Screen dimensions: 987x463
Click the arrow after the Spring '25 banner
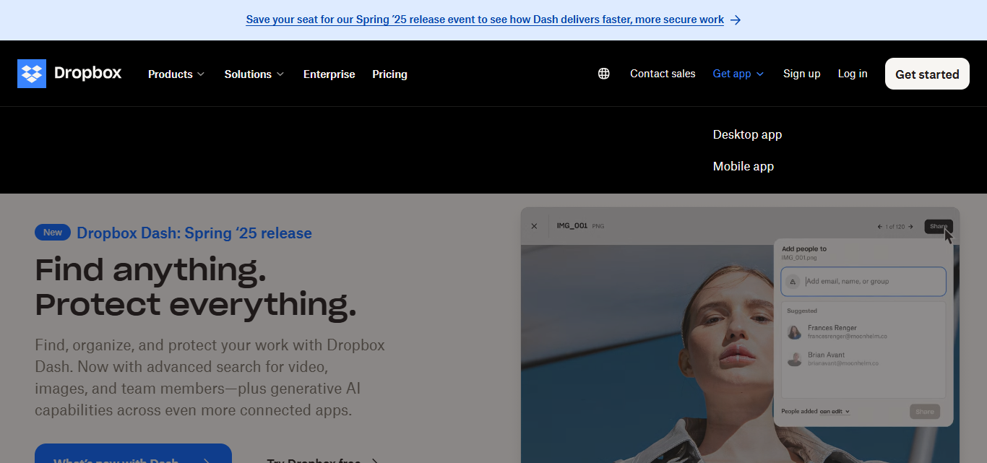736,20
